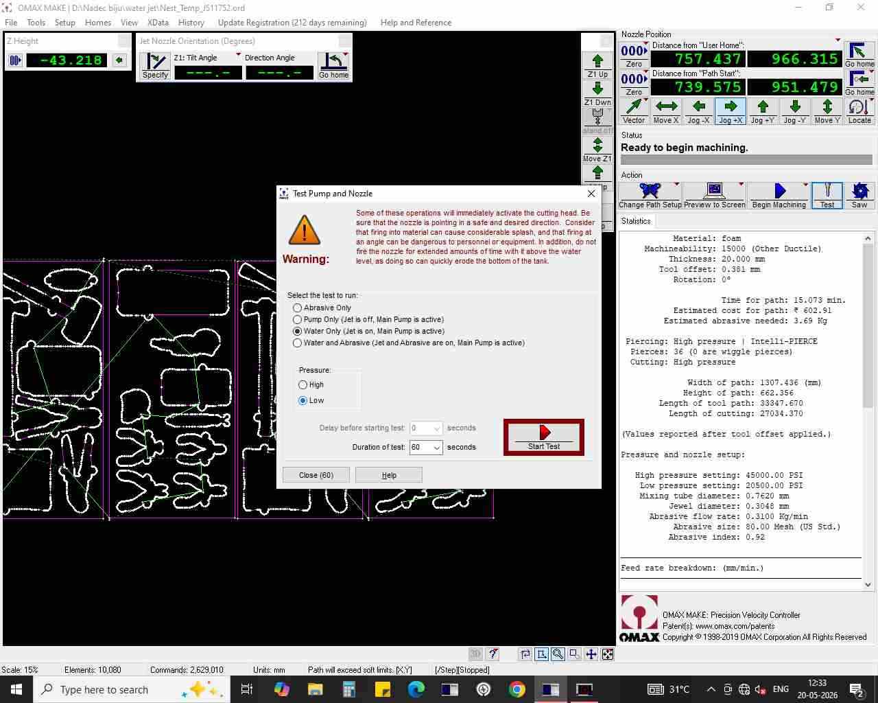
Task: Close the Test Pump and Nozzle dialog
Action: click(591, 194)
